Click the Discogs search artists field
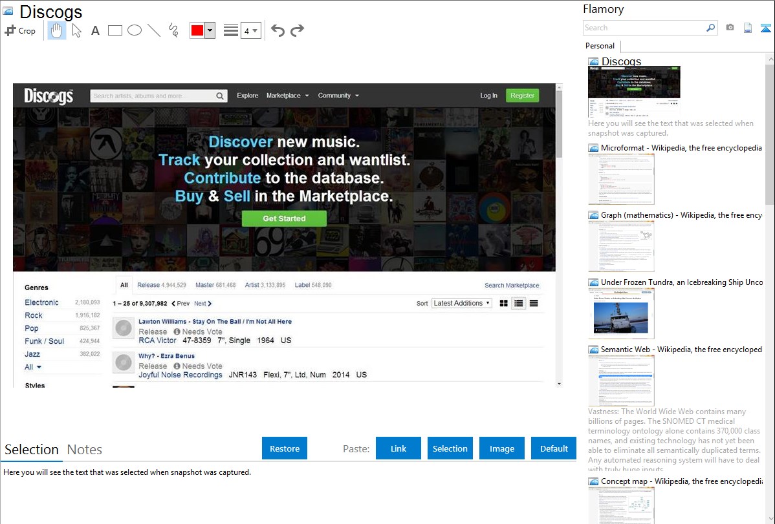 (152, 96)
